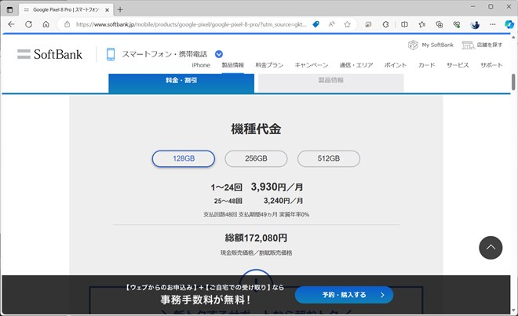
Task: Minimize the browser window
Action: pyautogui.click(x=473, y=6)
